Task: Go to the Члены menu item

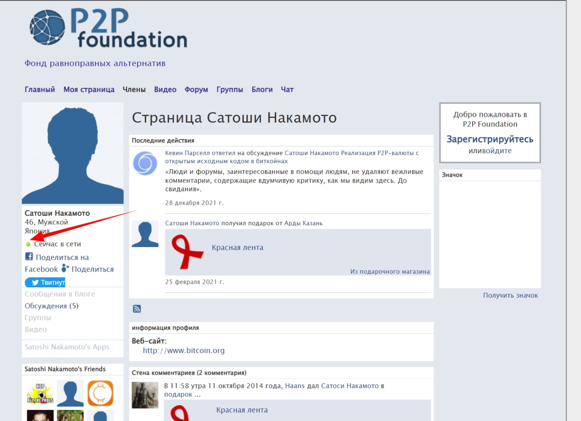Action: pos(134,90)
